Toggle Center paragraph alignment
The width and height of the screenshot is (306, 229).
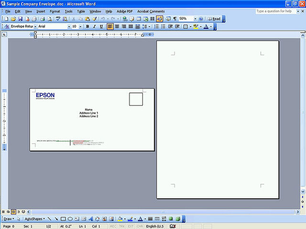tap(117, 26)
